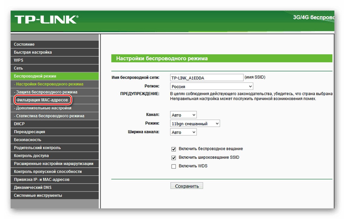
Task: Open Контроль пропускной способности
Action: (55, 172)
